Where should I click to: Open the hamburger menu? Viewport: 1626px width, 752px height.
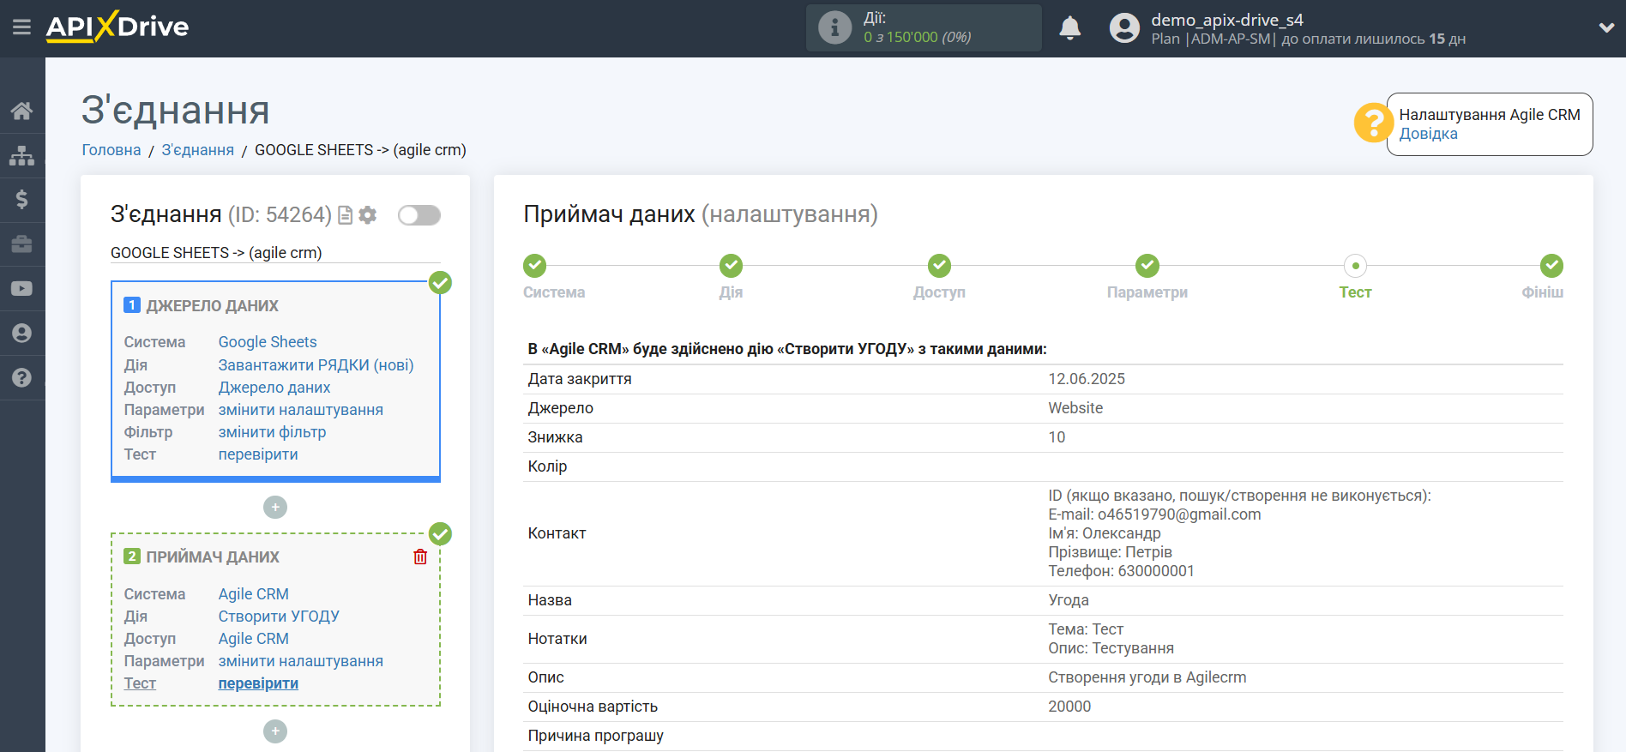click(x=21, y=27)
